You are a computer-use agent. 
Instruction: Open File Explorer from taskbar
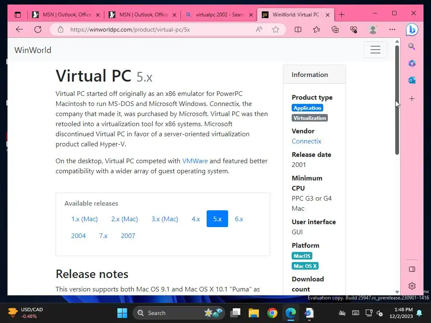pyautogui.click(x=254, y=313)
